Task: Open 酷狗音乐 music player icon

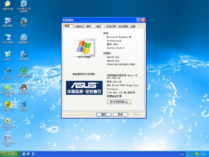Action: click(x=24, y=38)
